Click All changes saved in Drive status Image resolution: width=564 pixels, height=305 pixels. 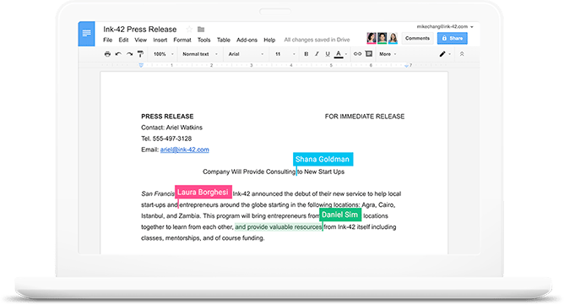pos(317,40)
